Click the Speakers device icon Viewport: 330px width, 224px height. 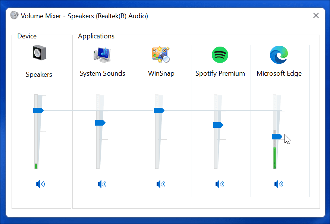point(39,53)
